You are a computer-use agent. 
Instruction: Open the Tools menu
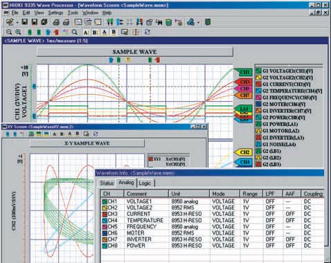tap(73, 12)
